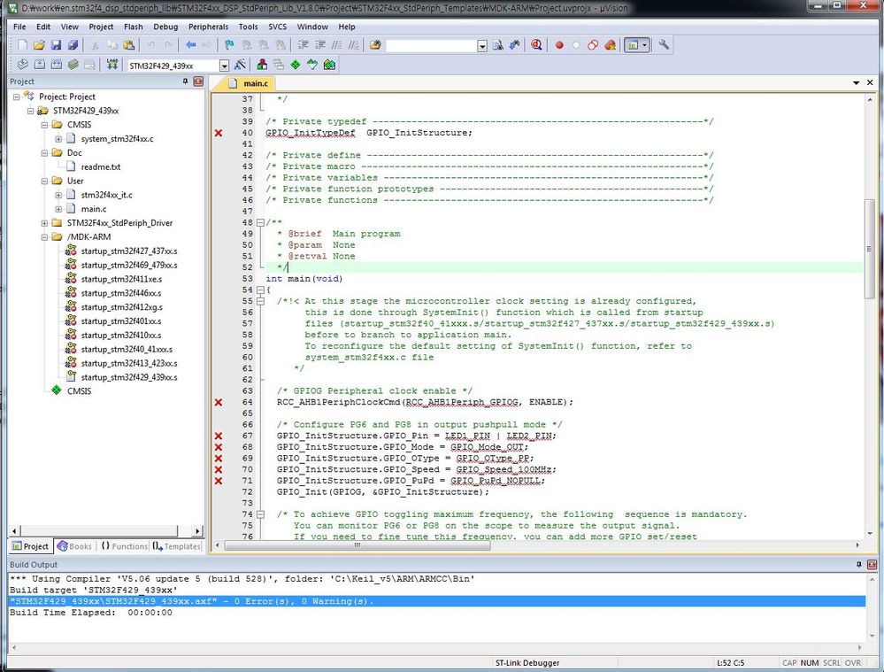Screen dimensions: 884x672
Task: Switch to the Functions tab
Action: pyautogui.click(x=124, y=546)
